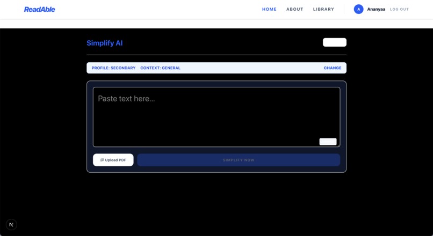The width and height of the screenshot is (433, 236).
Task: Go to the About page
Action: [294, 9]
